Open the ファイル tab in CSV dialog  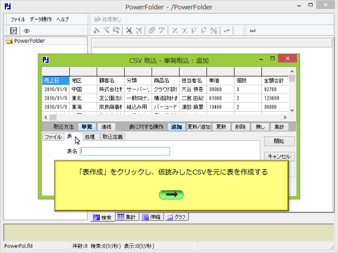pos(53,137)
